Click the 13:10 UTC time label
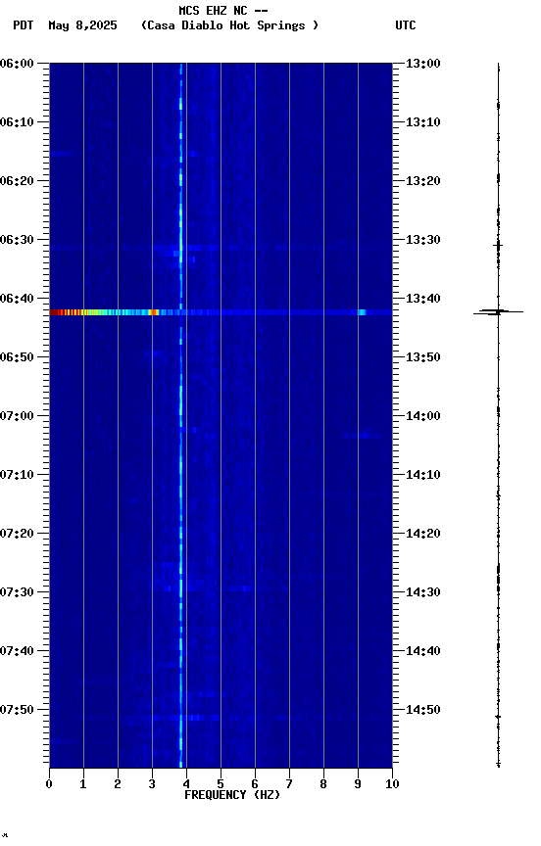Screen dimensions: 541x846 click(x=423, y=122)
